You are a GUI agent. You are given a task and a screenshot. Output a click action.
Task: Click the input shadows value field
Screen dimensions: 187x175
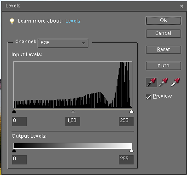[19, 122]
